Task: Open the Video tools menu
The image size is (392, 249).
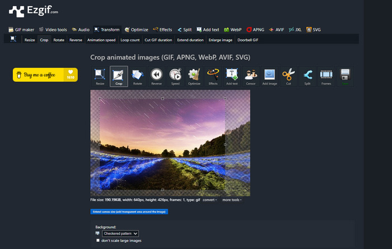Action: (x=53, y=30)
